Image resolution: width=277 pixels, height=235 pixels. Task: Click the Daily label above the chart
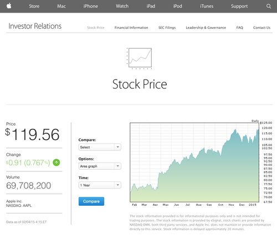pos(255,121)
